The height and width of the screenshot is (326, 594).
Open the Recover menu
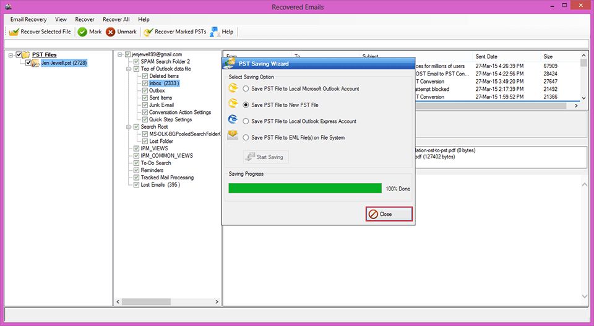[85, 19]
